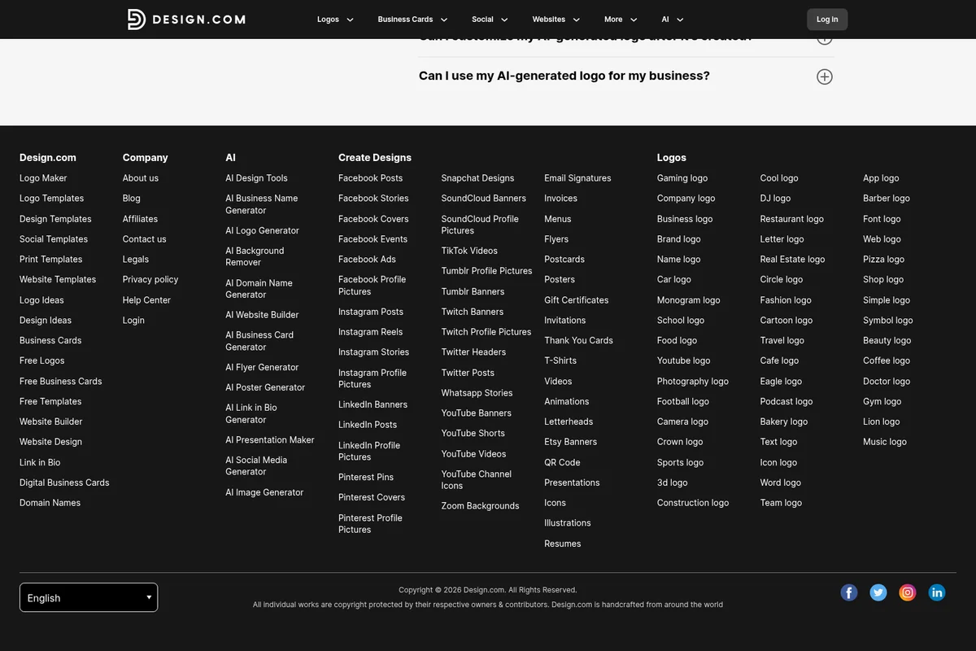
Task: Open the Twitter social icon
Action: click(878, 592)
